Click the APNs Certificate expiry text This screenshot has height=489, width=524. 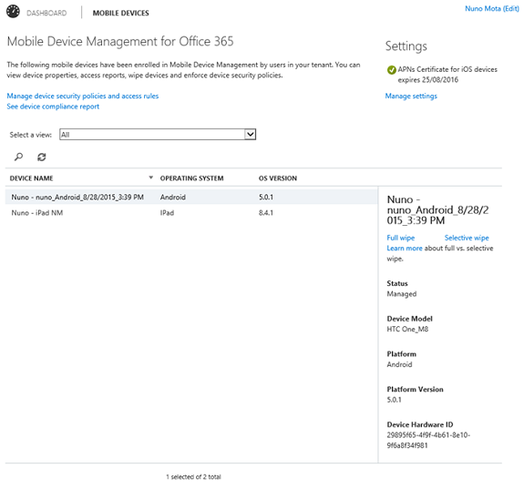447,75
